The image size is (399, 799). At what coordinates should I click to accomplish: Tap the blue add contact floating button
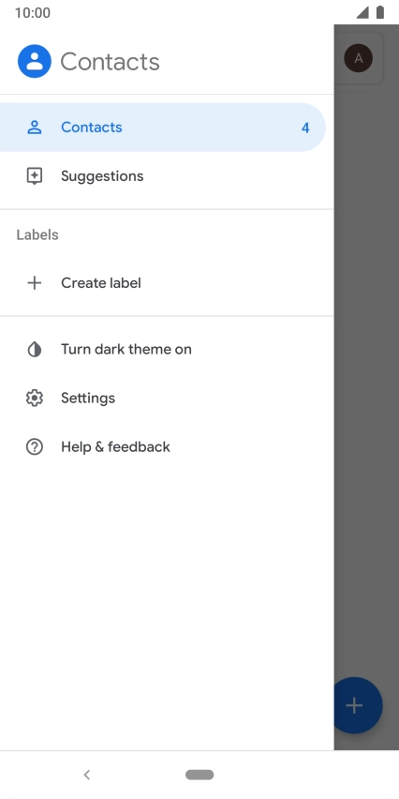coord(358,705)
